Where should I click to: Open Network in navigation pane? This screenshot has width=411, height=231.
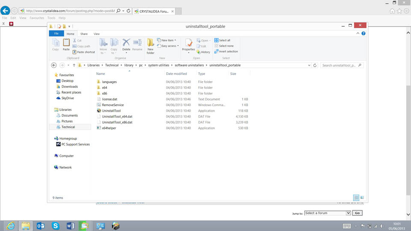click(65, 167)
